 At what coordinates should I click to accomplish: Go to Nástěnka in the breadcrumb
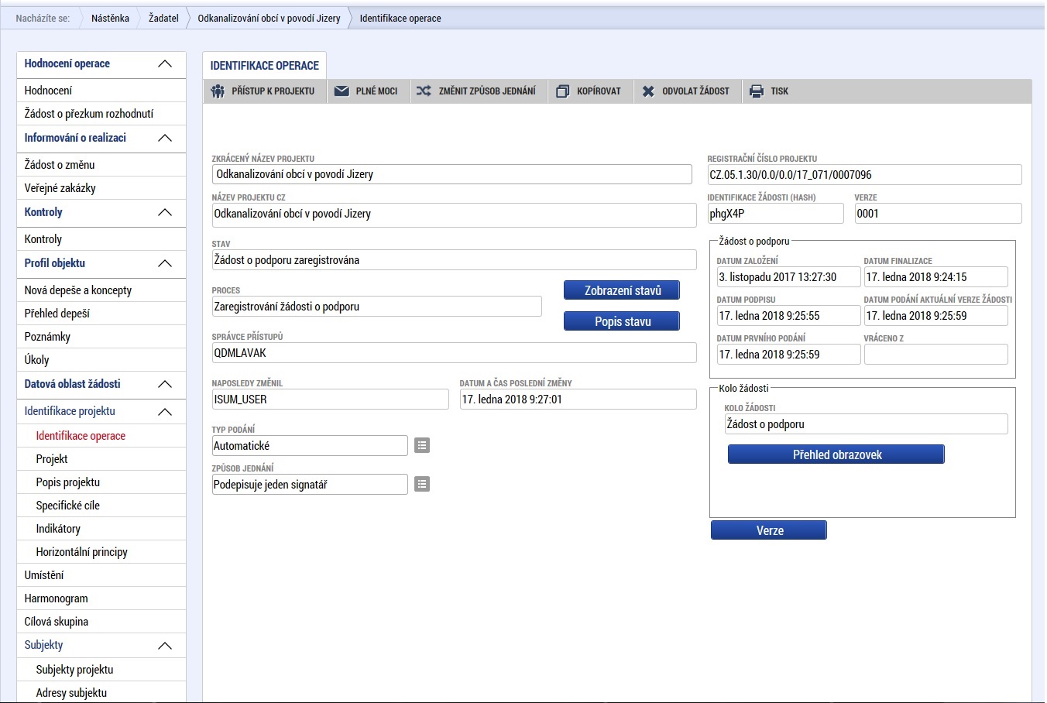point(110,19)
